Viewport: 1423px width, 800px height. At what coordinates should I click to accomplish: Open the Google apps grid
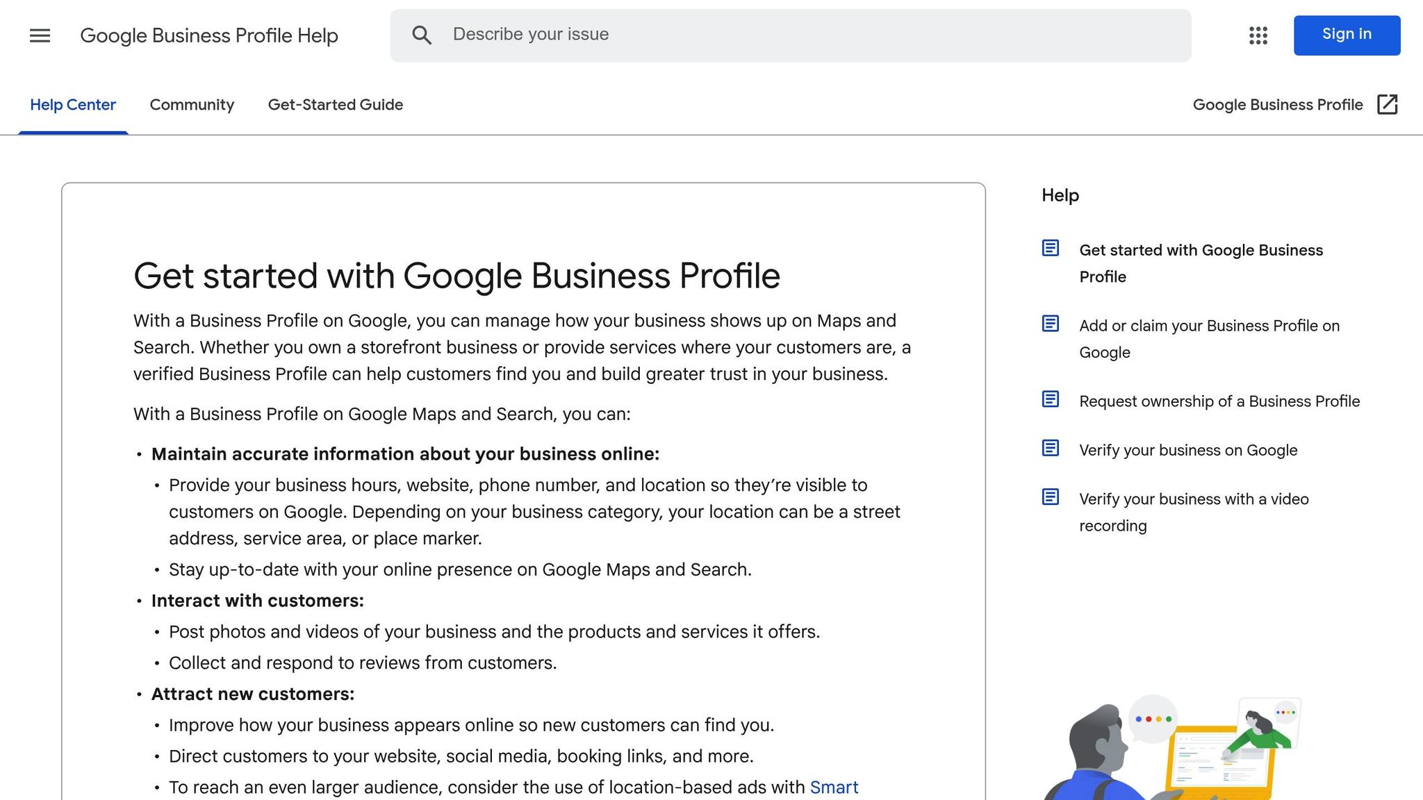point(1258,35)
